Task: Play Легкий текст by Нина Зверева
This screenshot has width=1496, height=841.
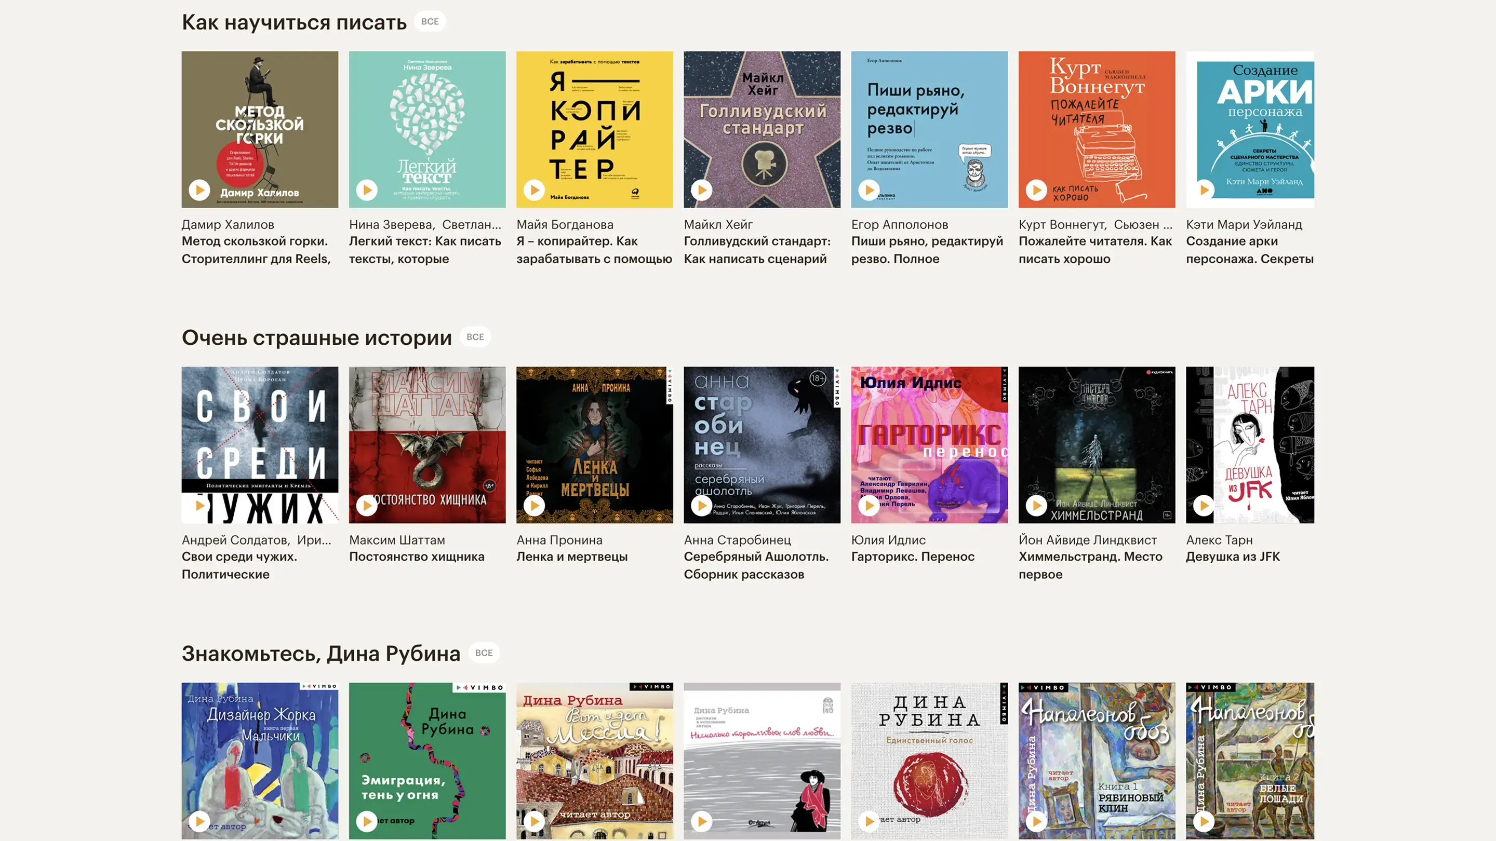Action: pyautogui.click(x=366, y=190)
